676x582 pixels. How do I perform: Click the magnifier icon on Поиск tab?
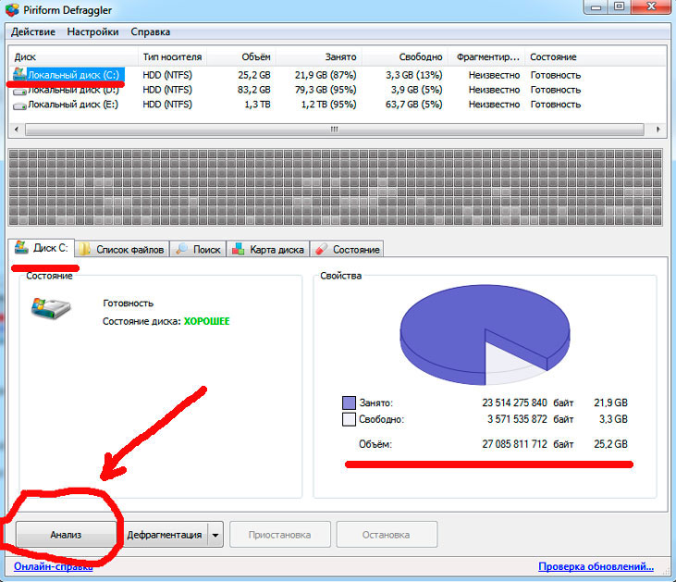pyautogui.click(x=182, y=249)
